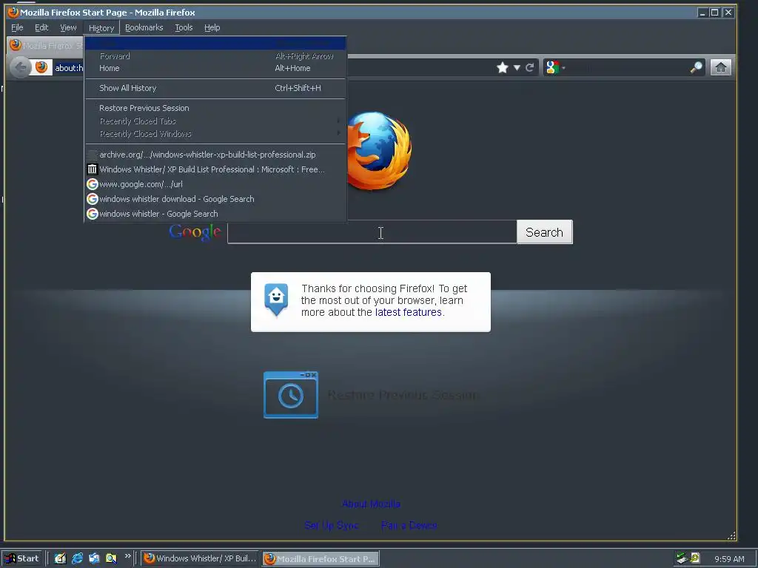758x568 pixels.
Task: Follow the latest features link
Action: coord(408,313)
